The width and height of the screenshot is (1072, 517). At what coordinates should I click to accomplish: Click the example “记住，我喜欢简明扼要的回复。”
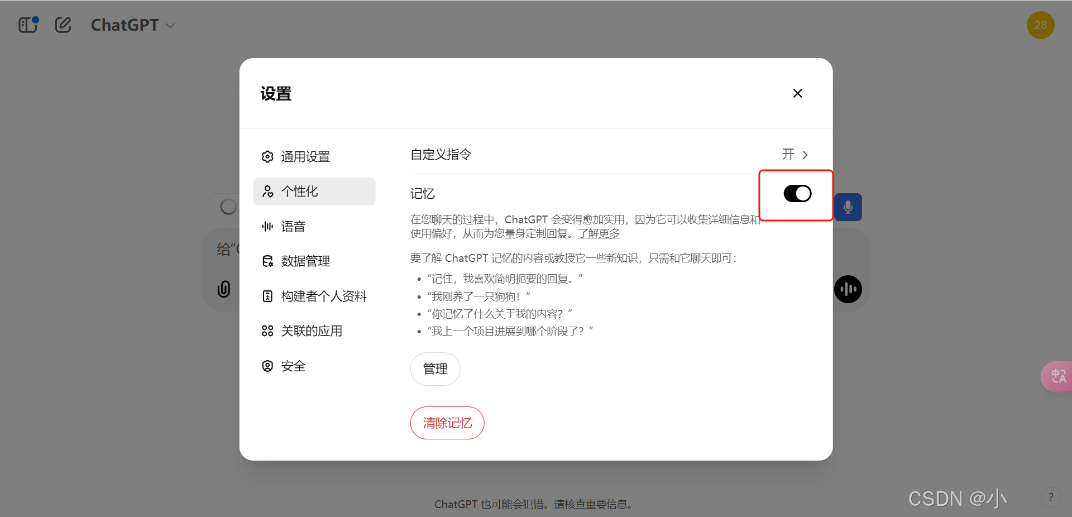click(505, 279)
